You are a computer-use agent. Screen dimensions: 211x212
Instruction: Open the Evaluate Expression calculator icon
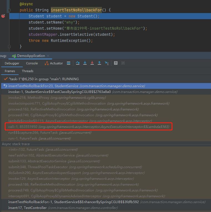tap(116, 63)
